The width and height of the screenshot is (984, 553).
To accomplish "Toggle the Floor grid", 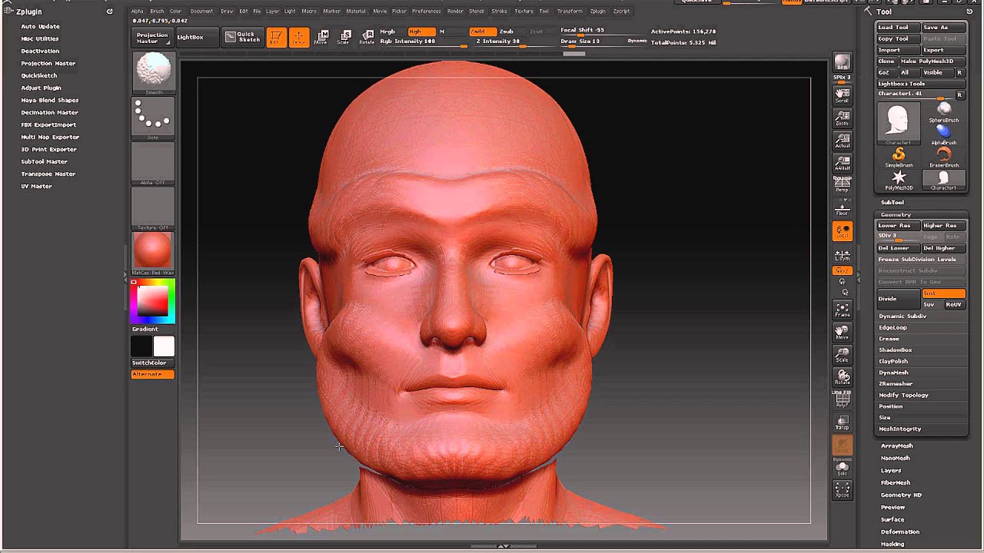I will pos(843,207).
